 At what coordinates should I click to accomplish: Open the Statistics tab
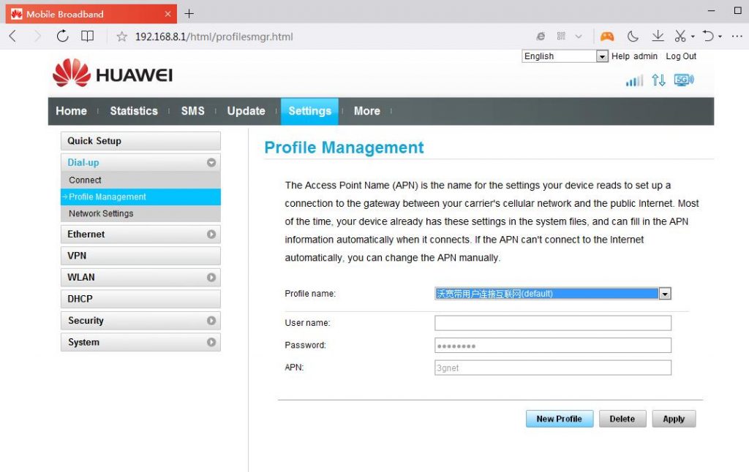133,111
